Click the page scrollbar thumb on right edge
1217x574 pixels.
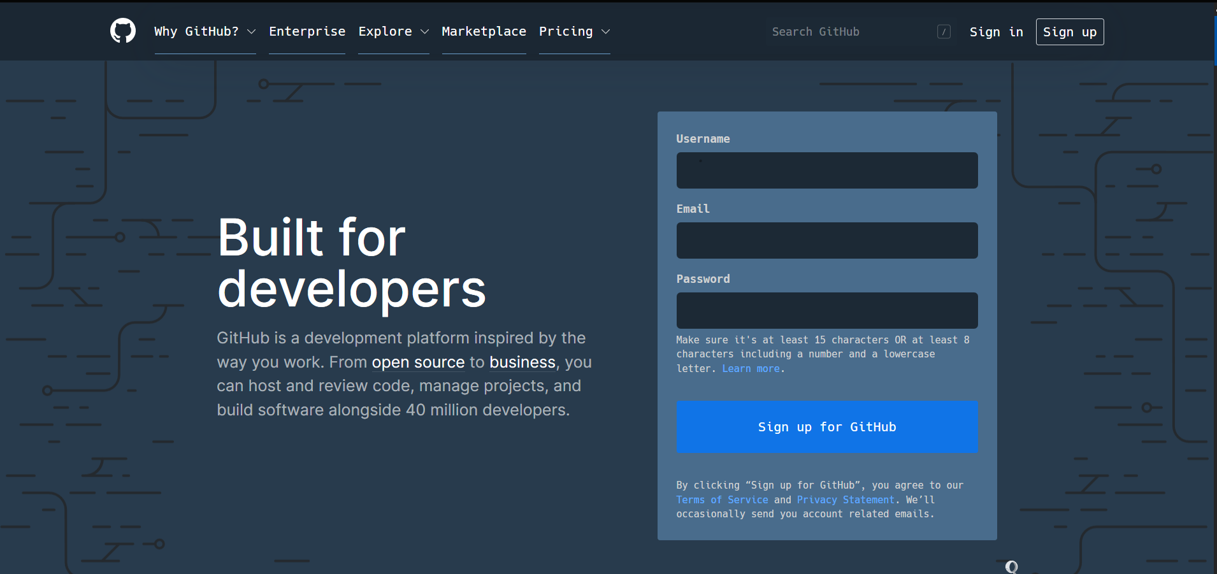pos(1214,40)
